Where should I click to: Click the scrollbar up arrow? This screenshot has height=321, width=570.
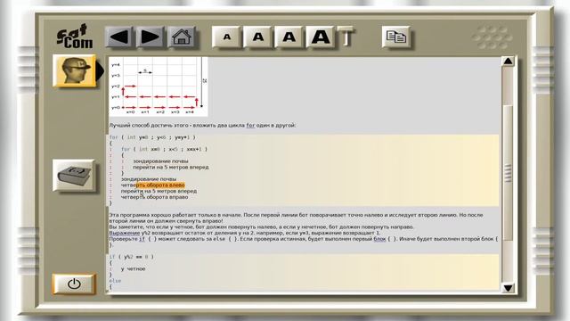(508, 62)
